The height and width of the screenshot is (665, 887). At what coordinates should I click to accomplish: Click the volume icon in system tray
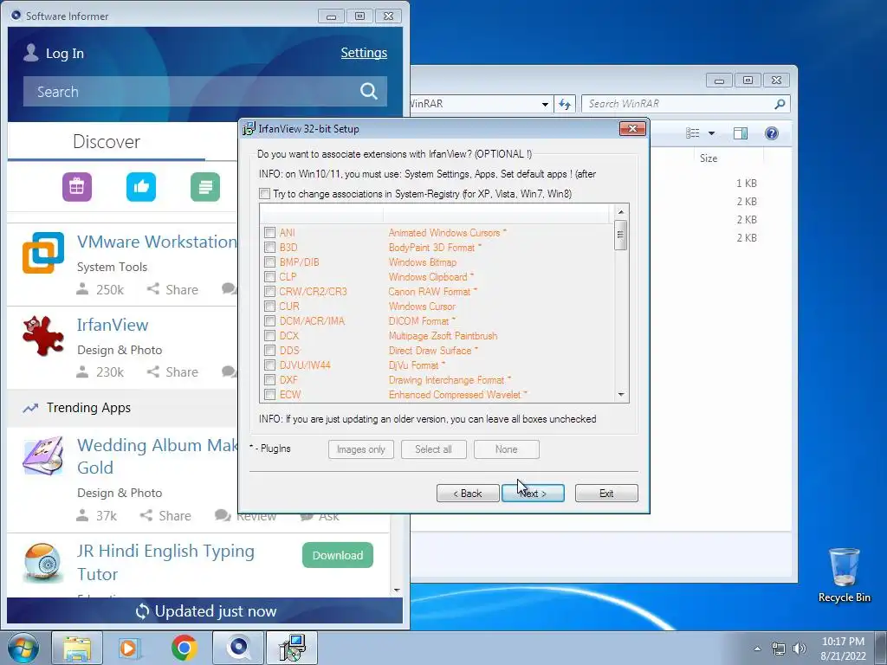800,649
